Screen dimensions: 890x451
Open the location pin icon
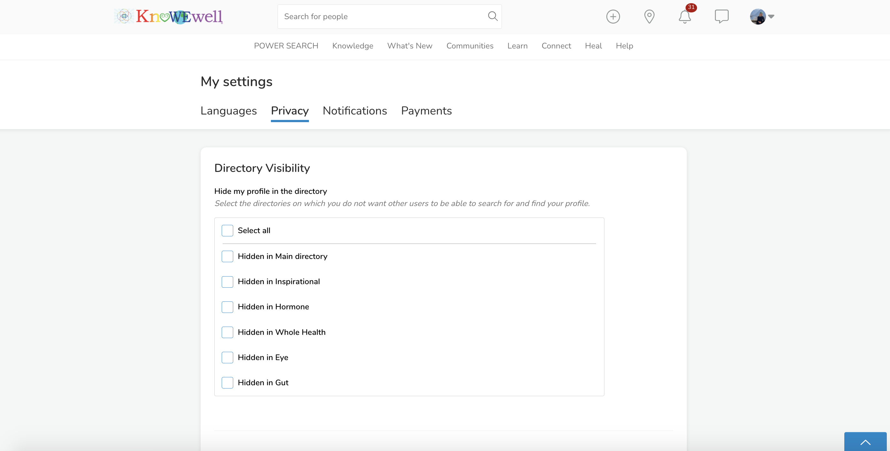[649, 17]
